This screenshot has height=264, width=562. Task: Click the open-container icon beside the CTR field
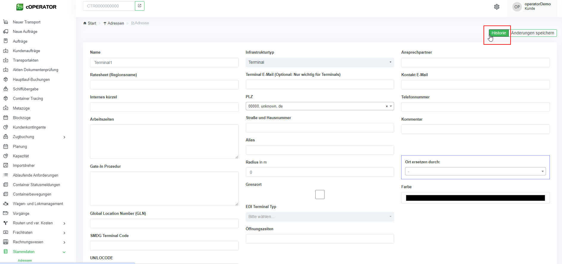[x=139, y=6]
